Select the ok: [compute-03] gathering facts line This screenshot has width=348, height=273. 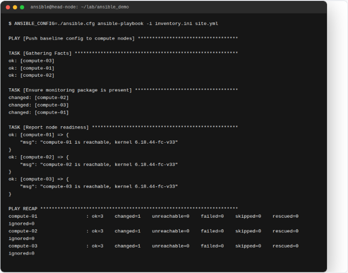click(x=31, y=61)
